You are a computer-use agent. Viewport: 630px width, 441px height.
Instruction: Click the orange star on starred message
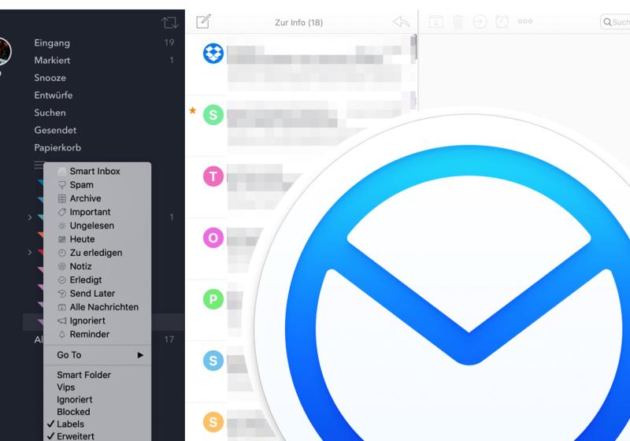pyautogui.click(x=193, y=110)
